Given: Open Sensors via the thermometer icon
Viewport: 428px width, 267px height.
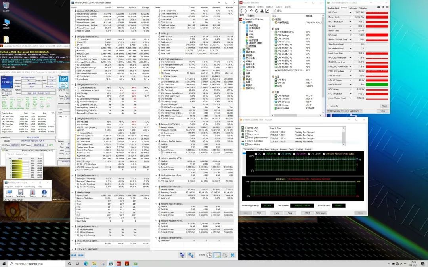Looking at the screenshot, I should pyautogui.click(x=32, y=192).
